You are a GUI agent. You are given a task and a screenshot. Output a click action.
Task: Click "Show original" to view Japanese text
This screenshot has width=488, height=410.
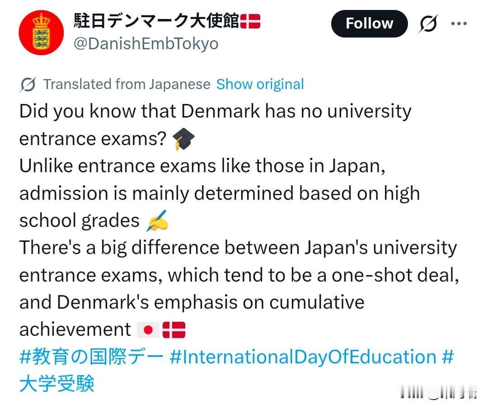(260, 84)
